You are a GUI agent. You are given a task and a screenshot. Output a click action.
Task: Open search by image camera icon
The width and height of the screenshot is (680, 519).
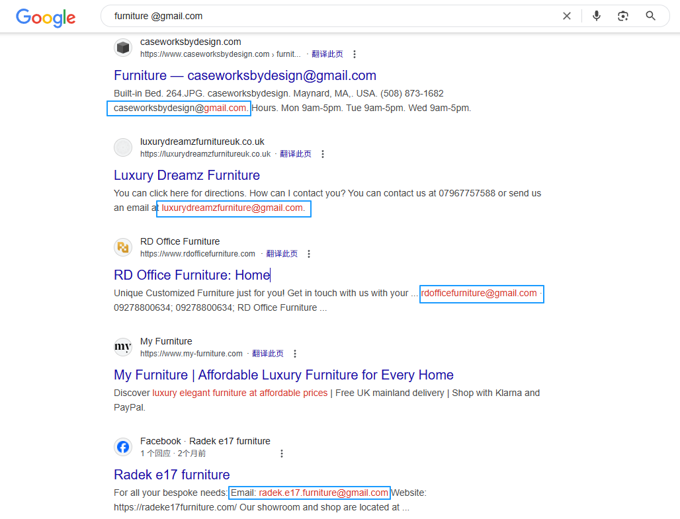pyautogui.click(x=623, y=16)
